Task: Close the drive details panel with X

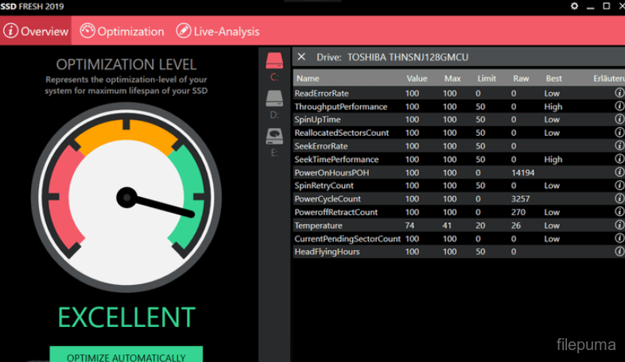Action: click(x=301, y=57)
